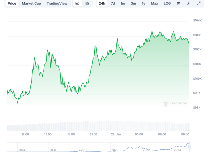This screenshot has width=215, height=157.
Task: Click the CoinGecko watermark logo
Action: [175, 103]
